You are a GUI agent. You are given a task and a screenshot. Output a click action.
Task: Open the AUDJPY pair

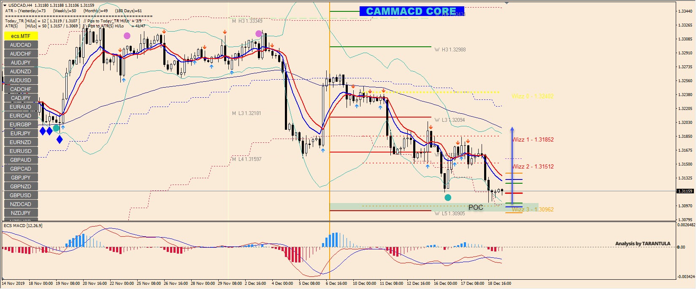point(21,62)
